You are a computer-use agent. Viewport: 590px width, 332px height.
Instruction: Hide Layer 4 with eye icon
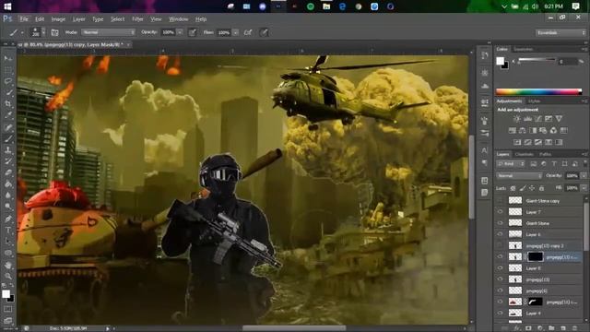500,313
